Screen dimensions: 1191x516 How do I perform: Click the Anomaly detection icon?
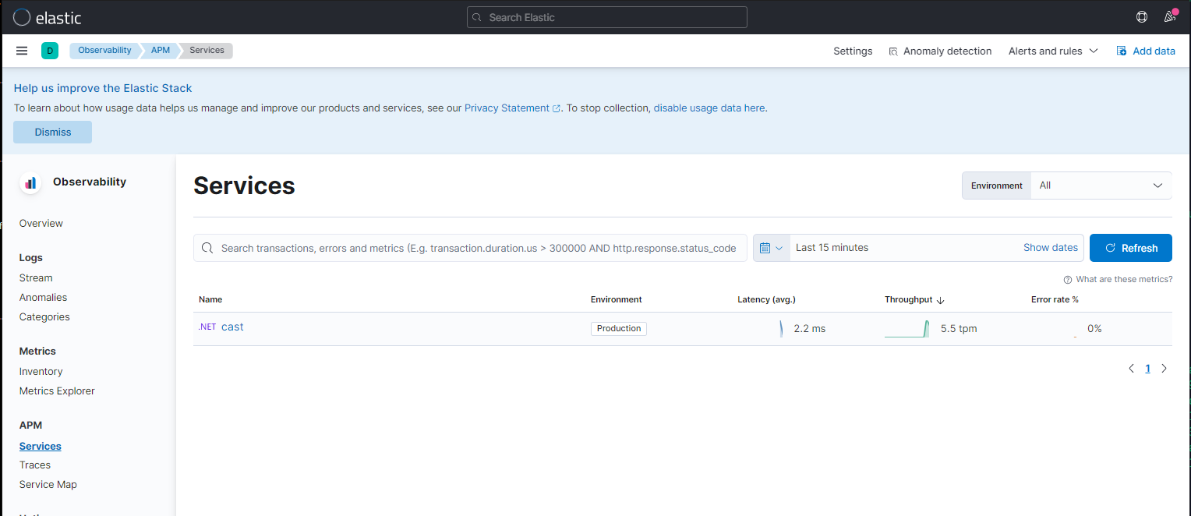(893, 51)
